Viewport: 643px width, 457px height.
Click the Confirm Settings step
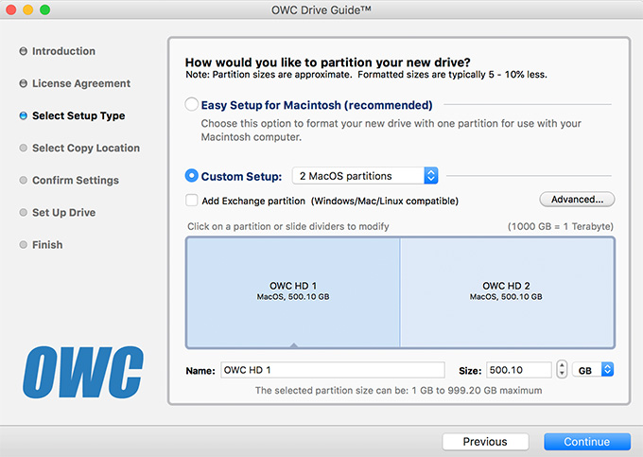pyautogui.click(x=76, y=181)
